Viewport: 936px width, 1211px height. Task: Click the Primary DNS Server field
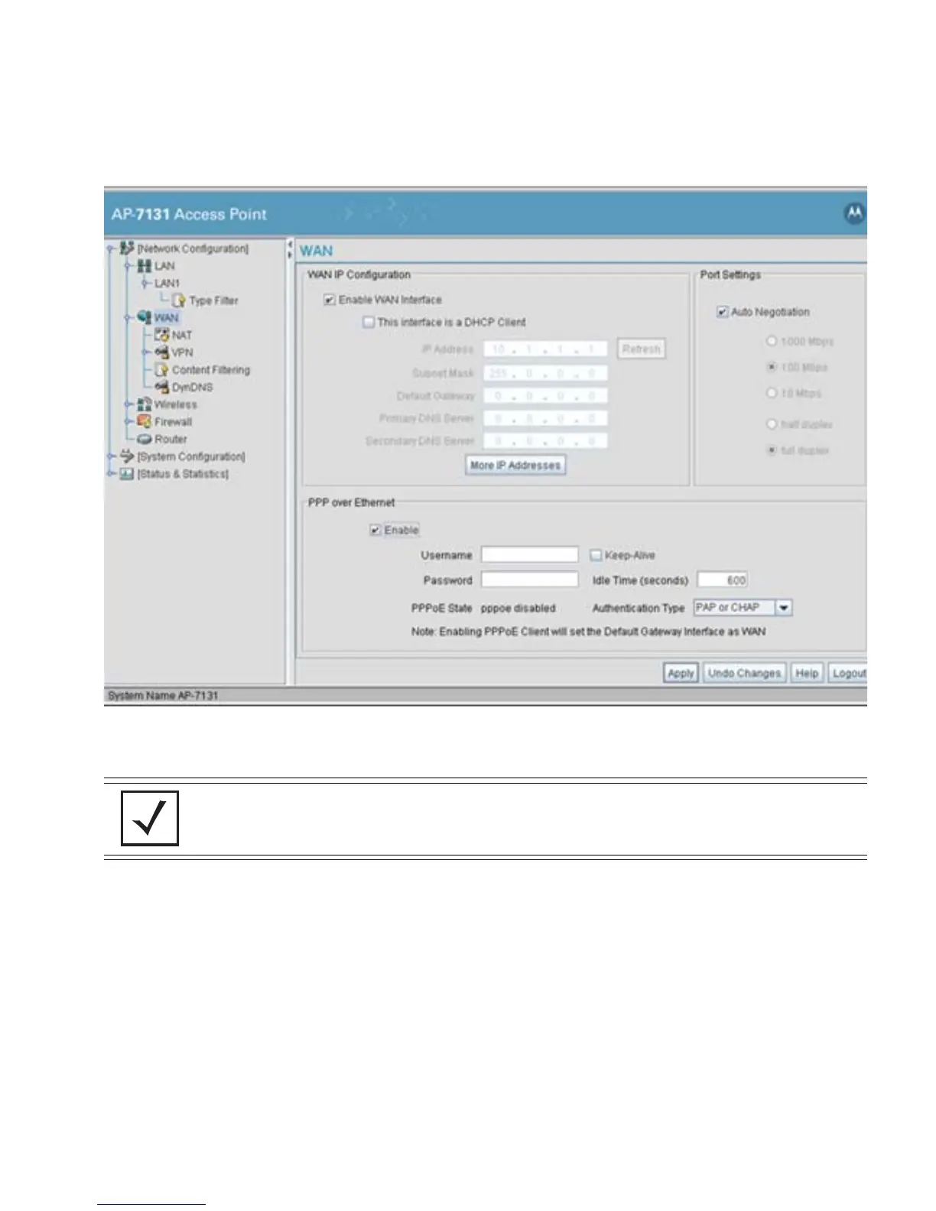(x=545, y=418)
